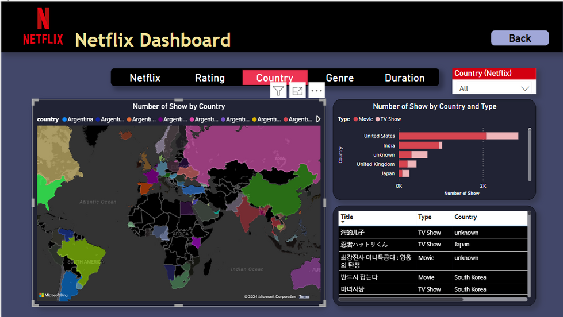This screenshot has width=563, height=317.
Task: Click India on the map
Action: (247, 214)
